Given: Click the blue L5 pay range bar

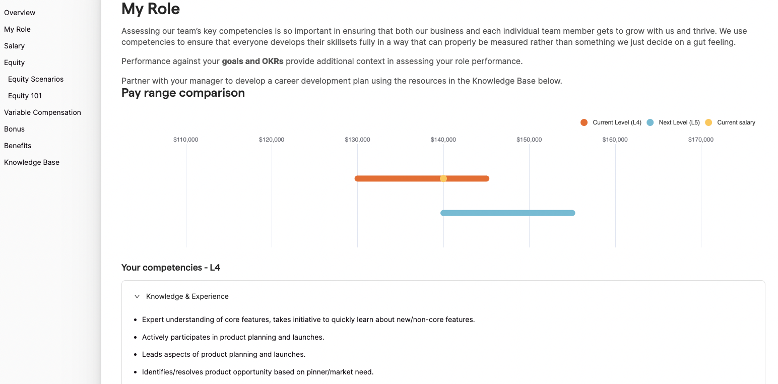Looking at the screenshot, I should 508,213.
